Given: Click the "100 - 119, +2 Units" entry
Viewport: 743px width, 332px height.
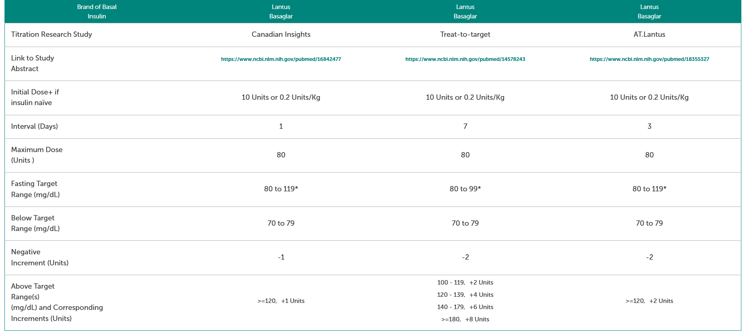Looking at the screenshot, I should [x=465, y=283].
